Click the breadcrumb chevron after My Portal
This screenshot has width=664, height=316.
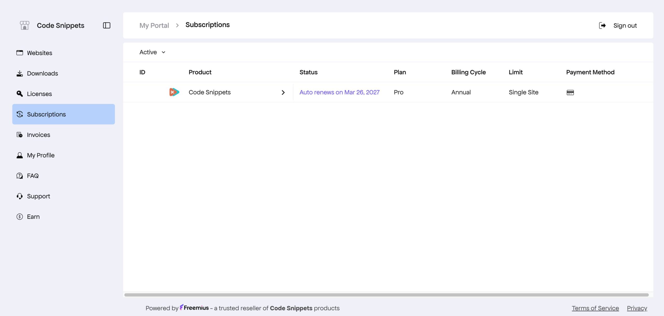pos(177,25)
